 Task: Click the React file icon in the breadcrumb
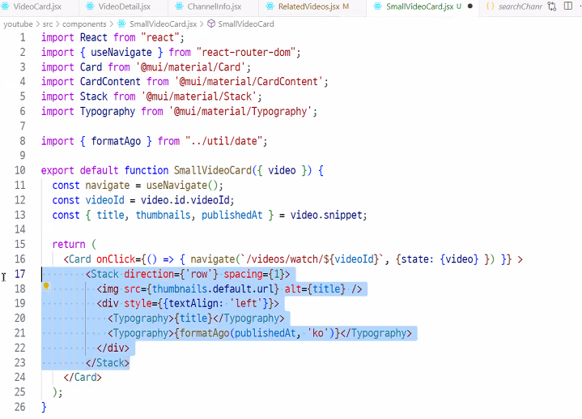click(x=121, y=24)
